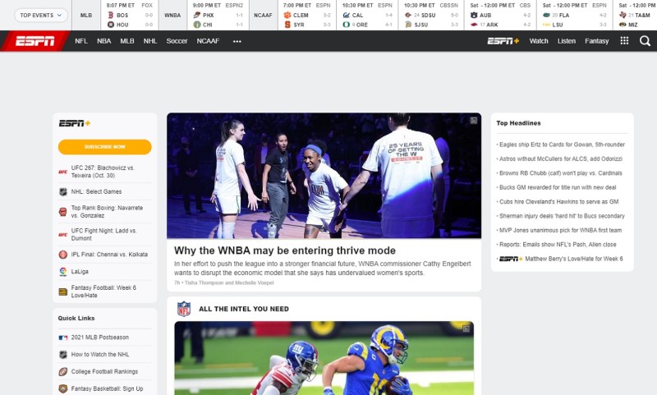The height and width of the screenshot is (395, 657).
Task: Expand the more sports ellipsis menu
Action: 237,41
